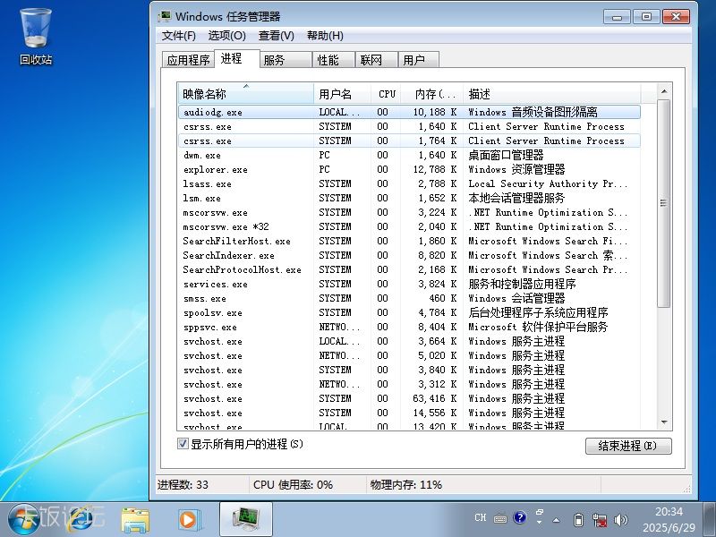
Task: Toggle show processes from all users checkbox
Action: tap(183, 443)
